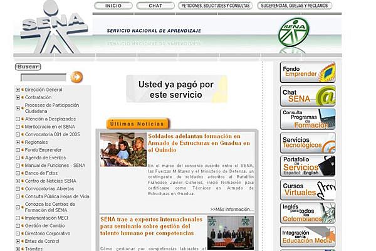Open the Servicios Tecnológicos banner
This screenshot has width=376, height=251.
[308, 142]
